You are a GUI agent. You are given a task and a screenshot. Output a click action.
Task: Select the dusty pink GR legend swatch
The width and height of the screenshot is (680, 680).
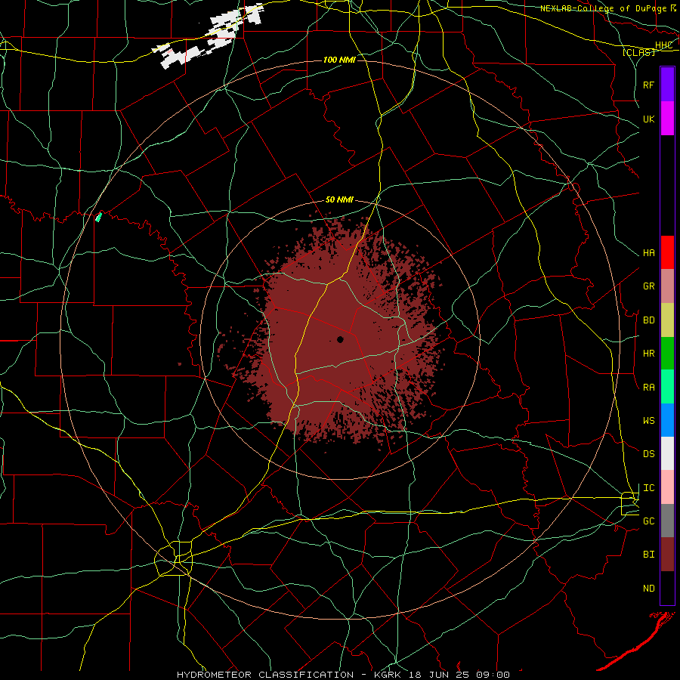667,286
